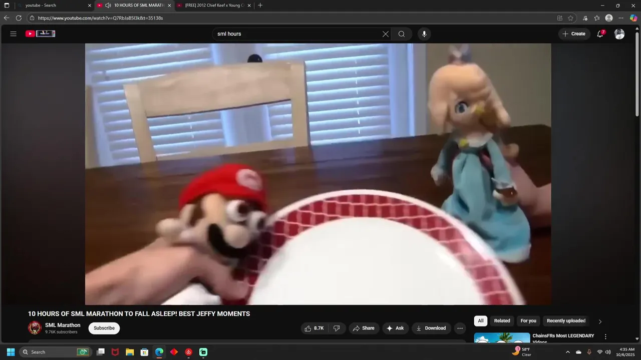The image size is (641, 360).
Task: Open McAfee from the taskbar
Action: (115, 352)
